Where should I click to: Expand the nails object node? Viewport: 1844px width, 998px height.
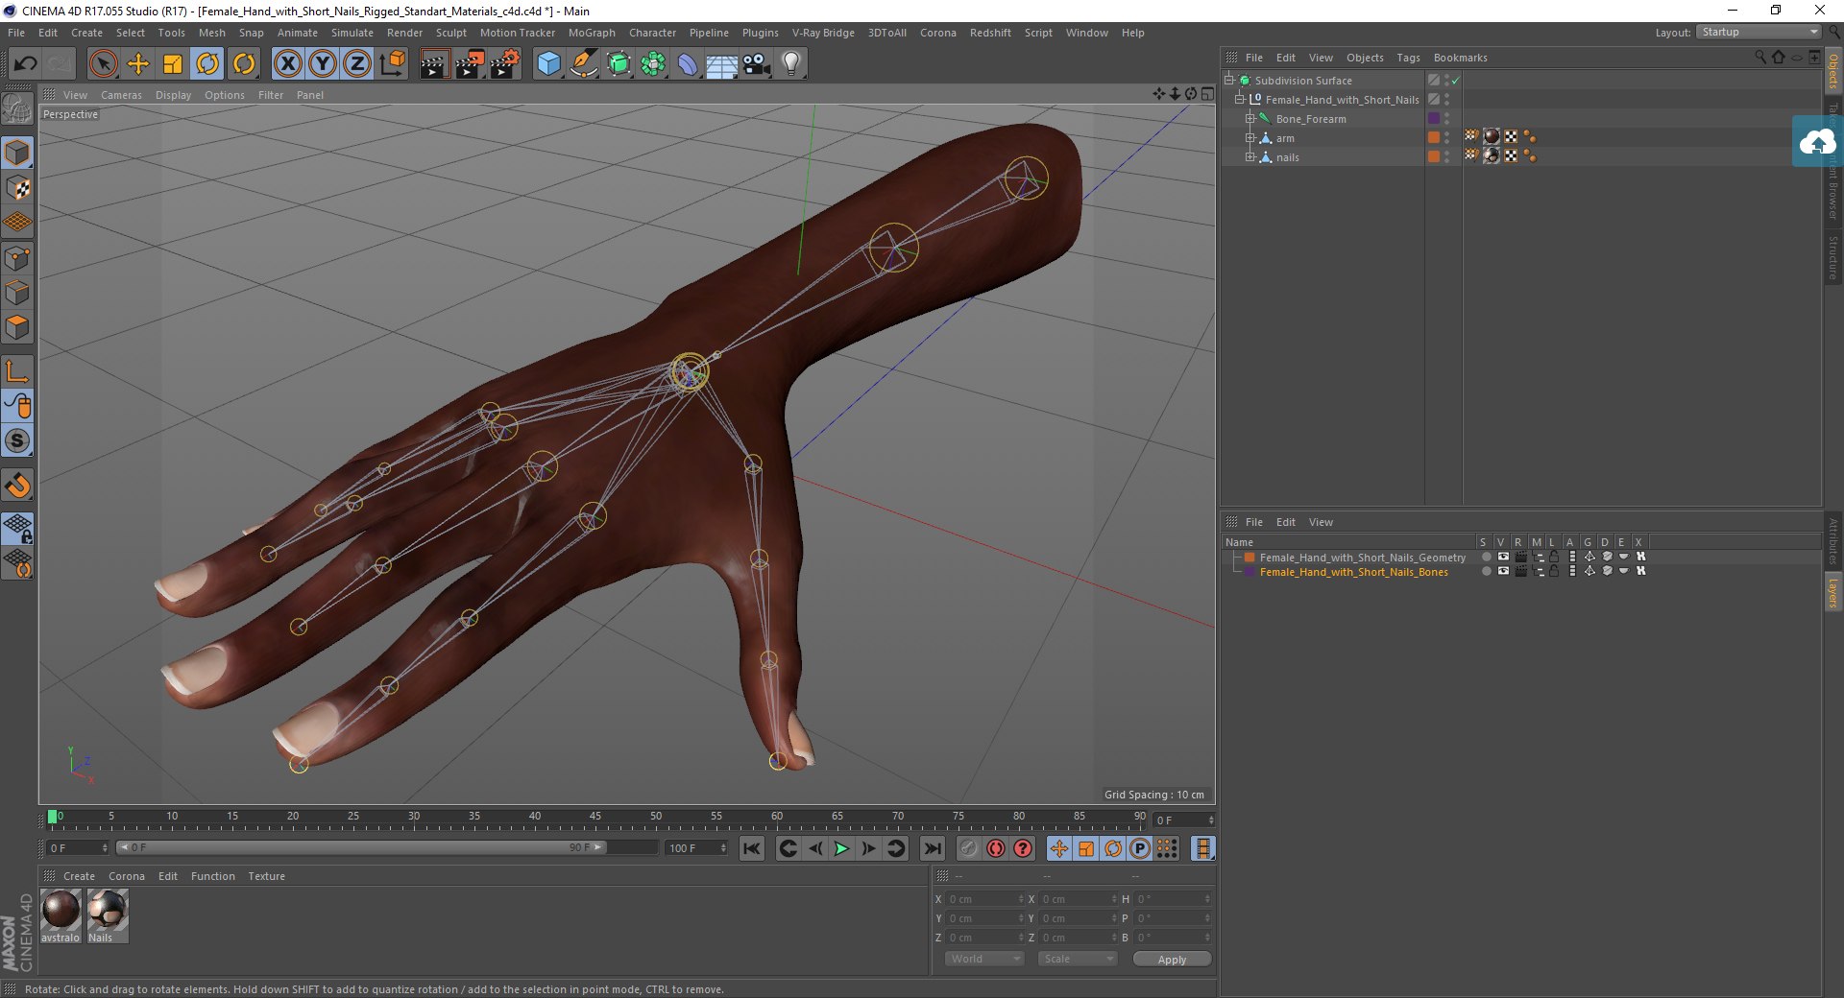[x=1250, y=156]
